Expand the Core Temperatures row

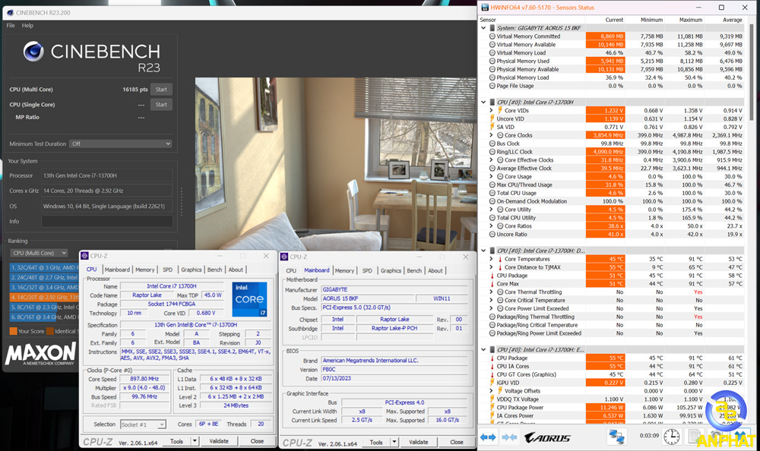click(491, 259)
